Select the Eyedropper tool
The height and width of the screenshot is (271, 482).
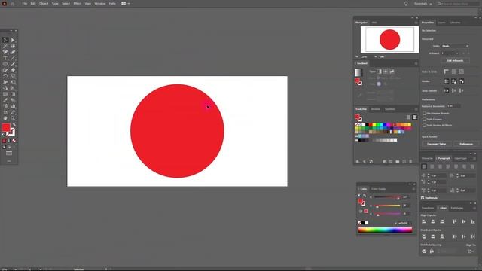(5, 100)
